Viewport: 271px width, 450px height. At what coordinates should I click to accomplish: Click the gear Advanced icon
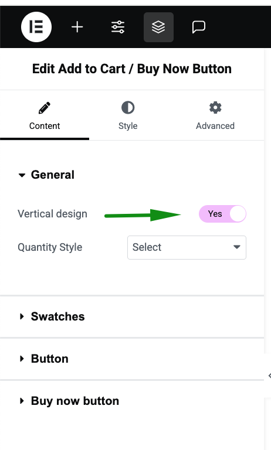[x=215, y=108]
